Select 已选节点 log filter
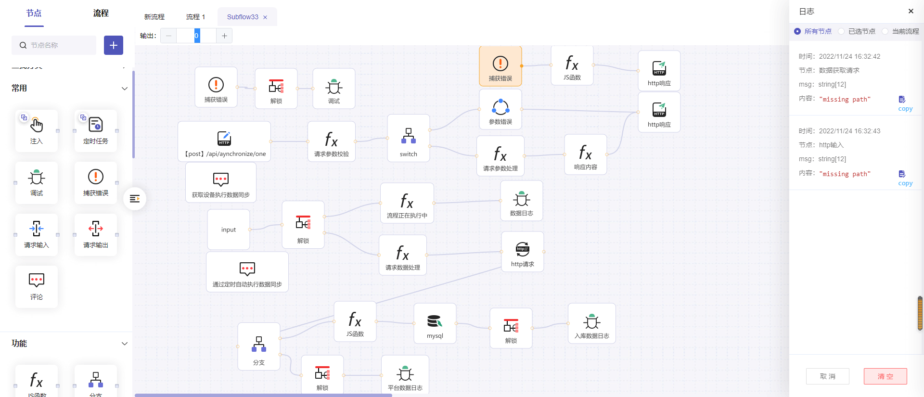 (841, 31)
